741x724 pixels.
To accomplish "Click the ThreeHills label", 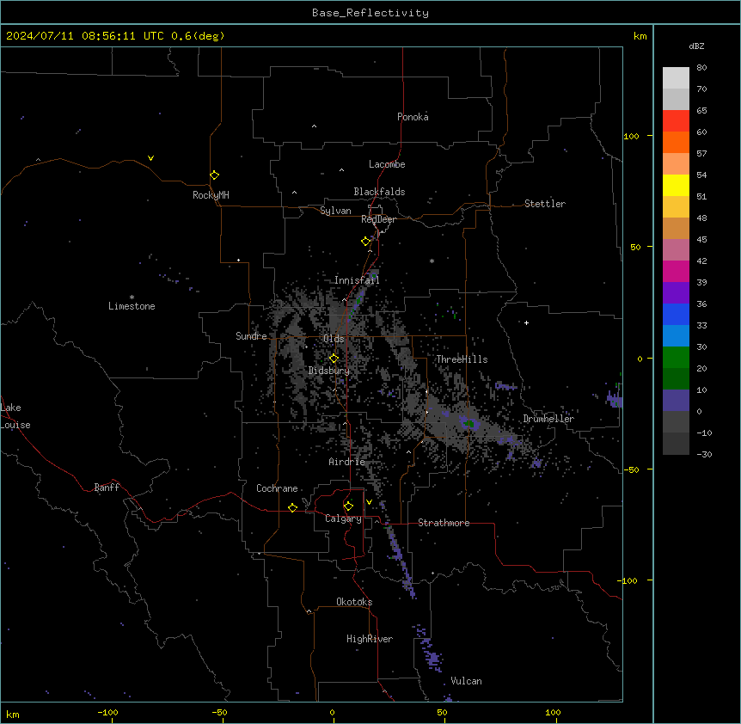I will (x=462, y=359).
